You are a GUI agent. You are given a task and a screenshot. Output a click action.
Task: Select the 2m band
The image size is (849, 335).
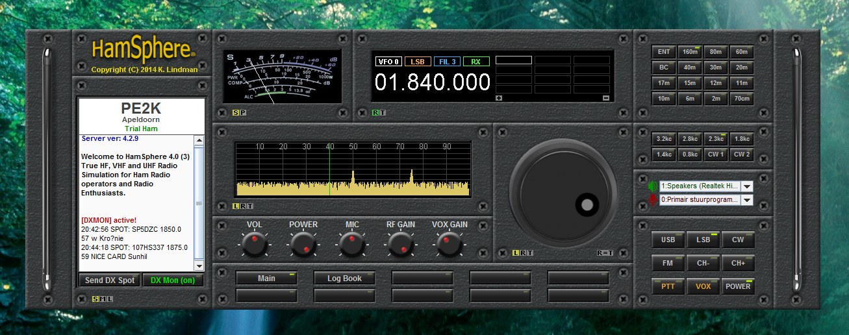(716, 99)
